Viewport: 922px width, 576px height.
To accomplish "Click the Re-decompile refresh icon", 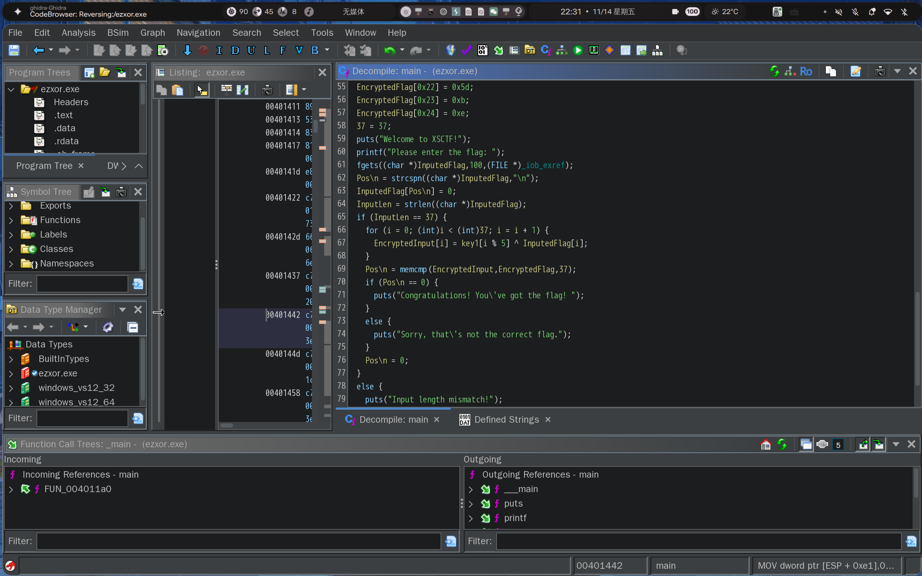I will pos(774,71).
